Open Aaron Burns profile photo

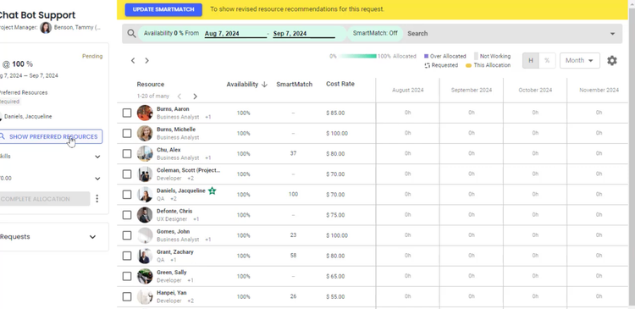point(145,113)
